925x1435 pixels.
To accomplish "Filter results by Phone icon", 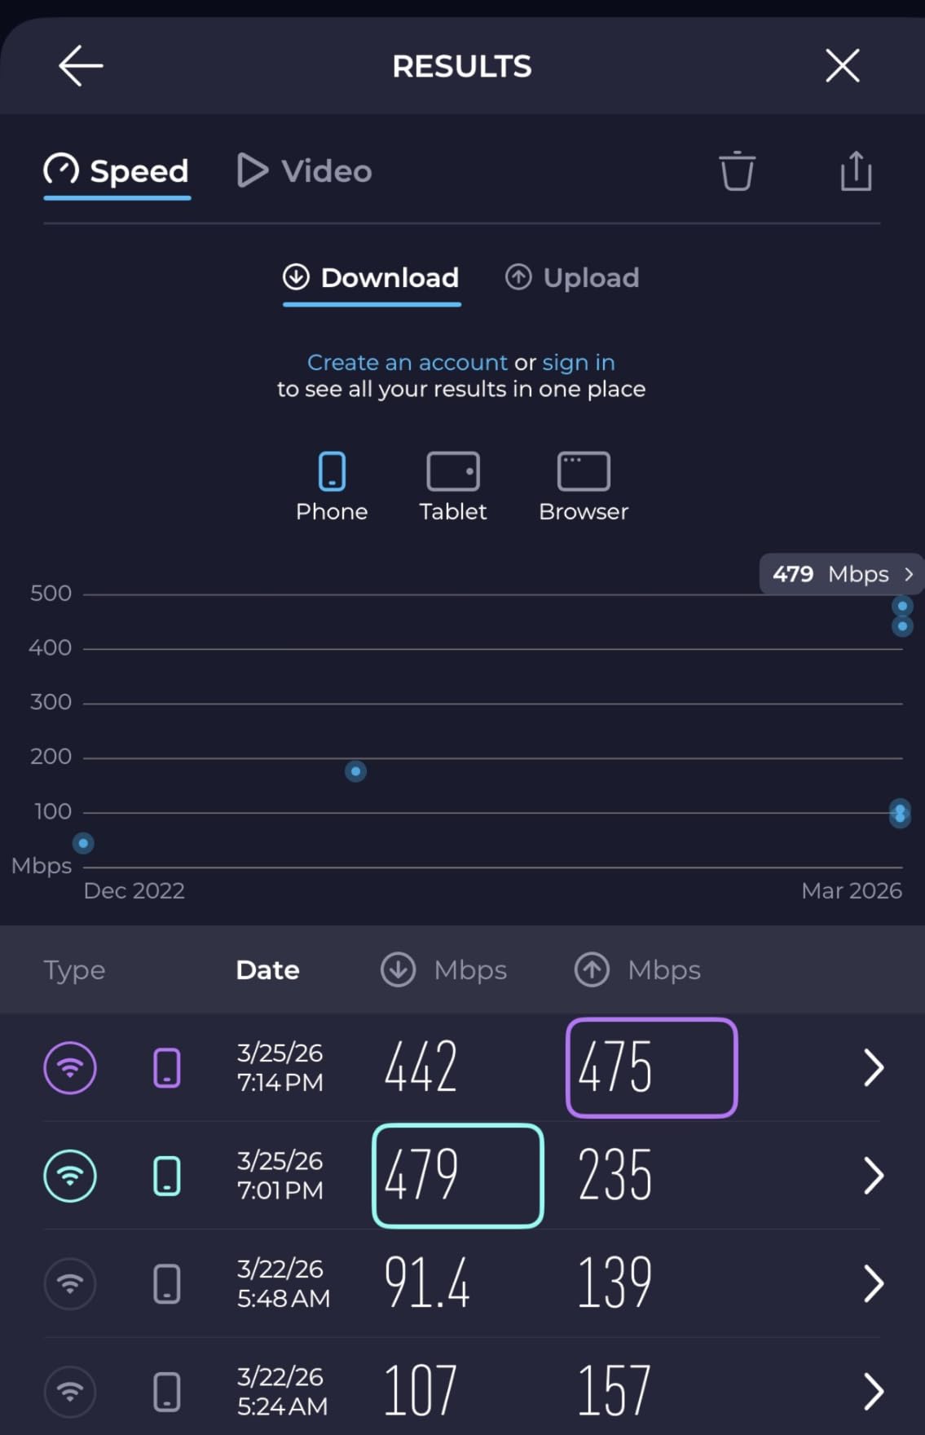I will coord(332,486).
